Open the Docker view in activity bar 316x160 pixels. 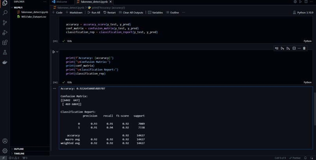[5, 62]
